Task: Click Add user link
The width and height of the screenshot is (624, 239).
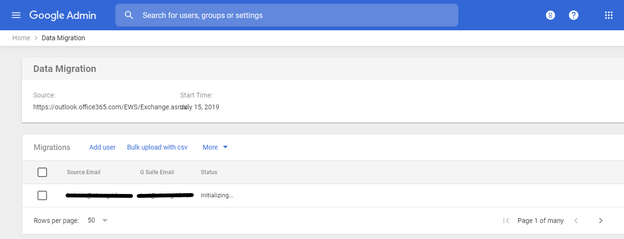Action: coord(103,147)
